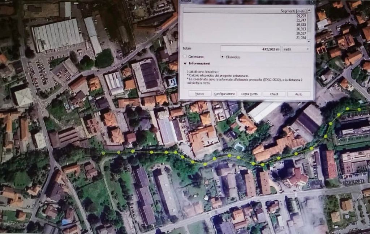Click the Nuovo button
The height and width of the screenshot is (234, 370).
tap(200, 94)
